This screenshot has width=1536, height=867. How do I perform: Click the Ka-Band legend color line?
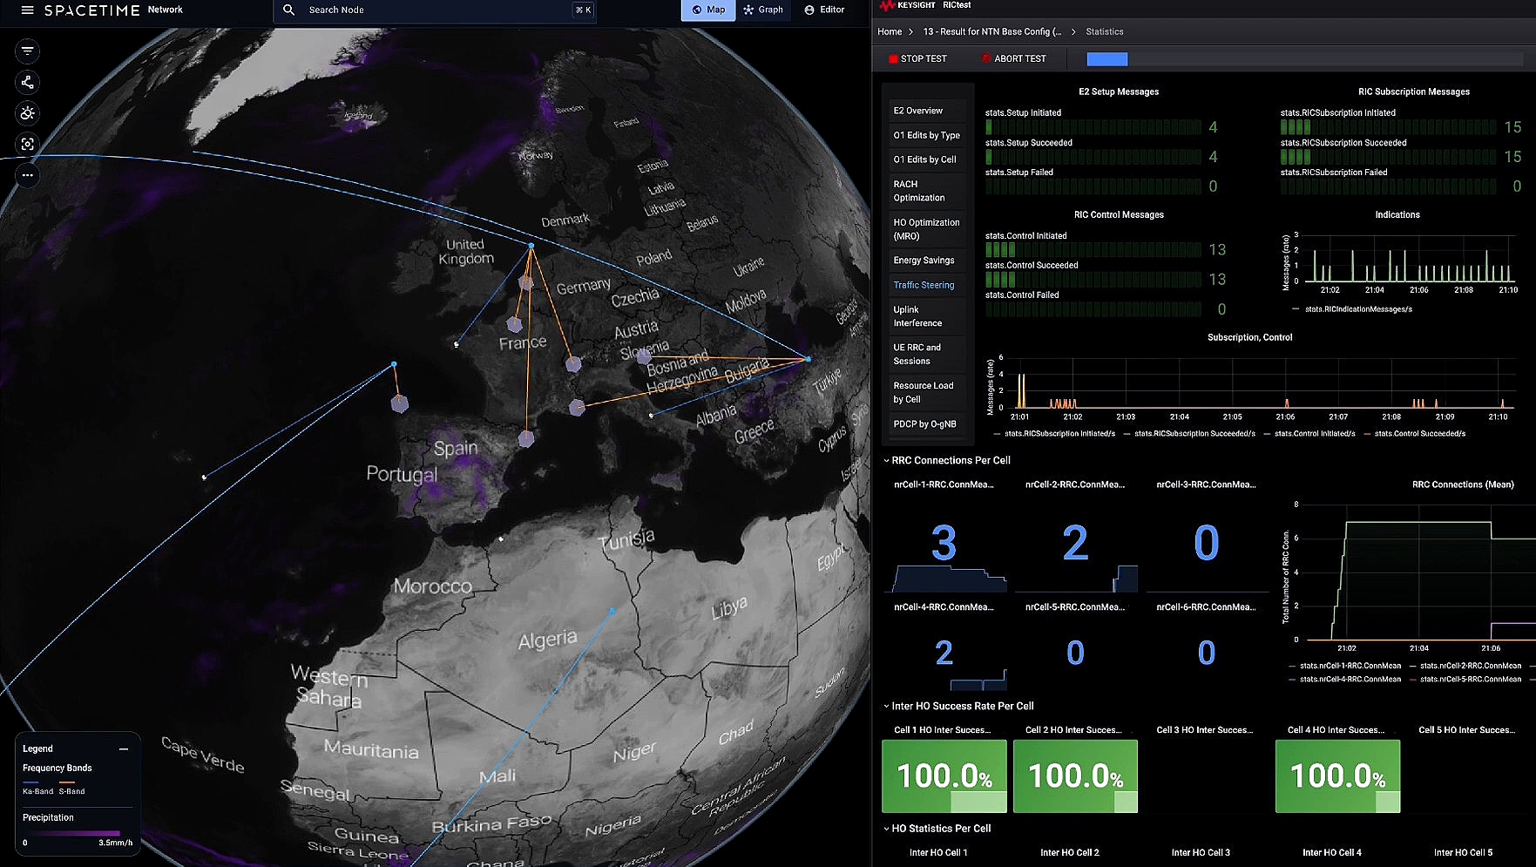(x=30, y=782)
